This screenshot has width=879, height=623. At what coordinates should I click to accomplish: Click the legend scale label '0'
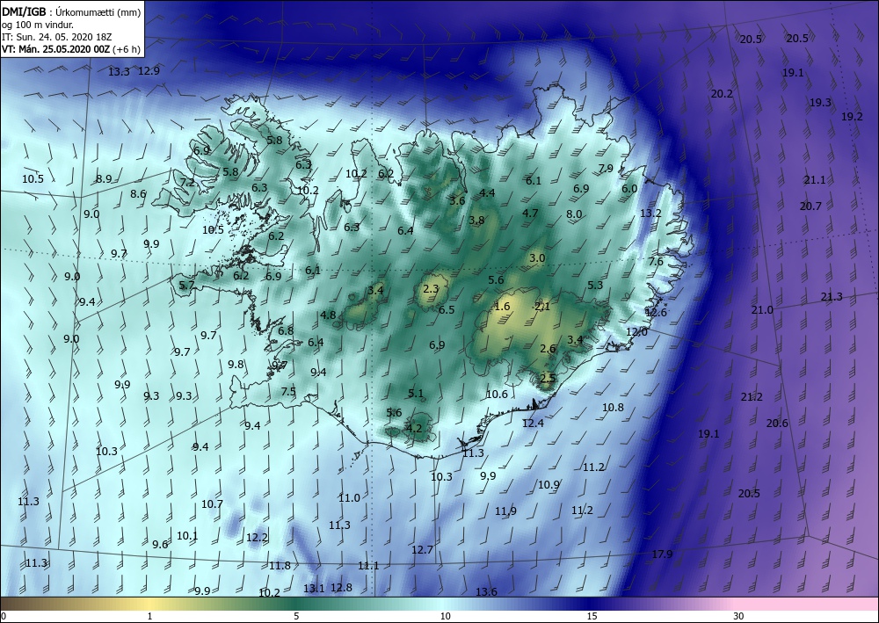click(x=4, y=616)
